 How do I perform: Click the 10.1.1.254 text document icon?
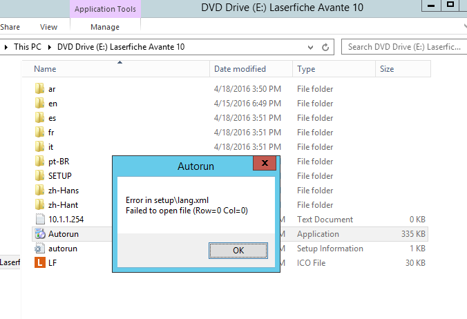pyautogui.click(x=40, y=220)
